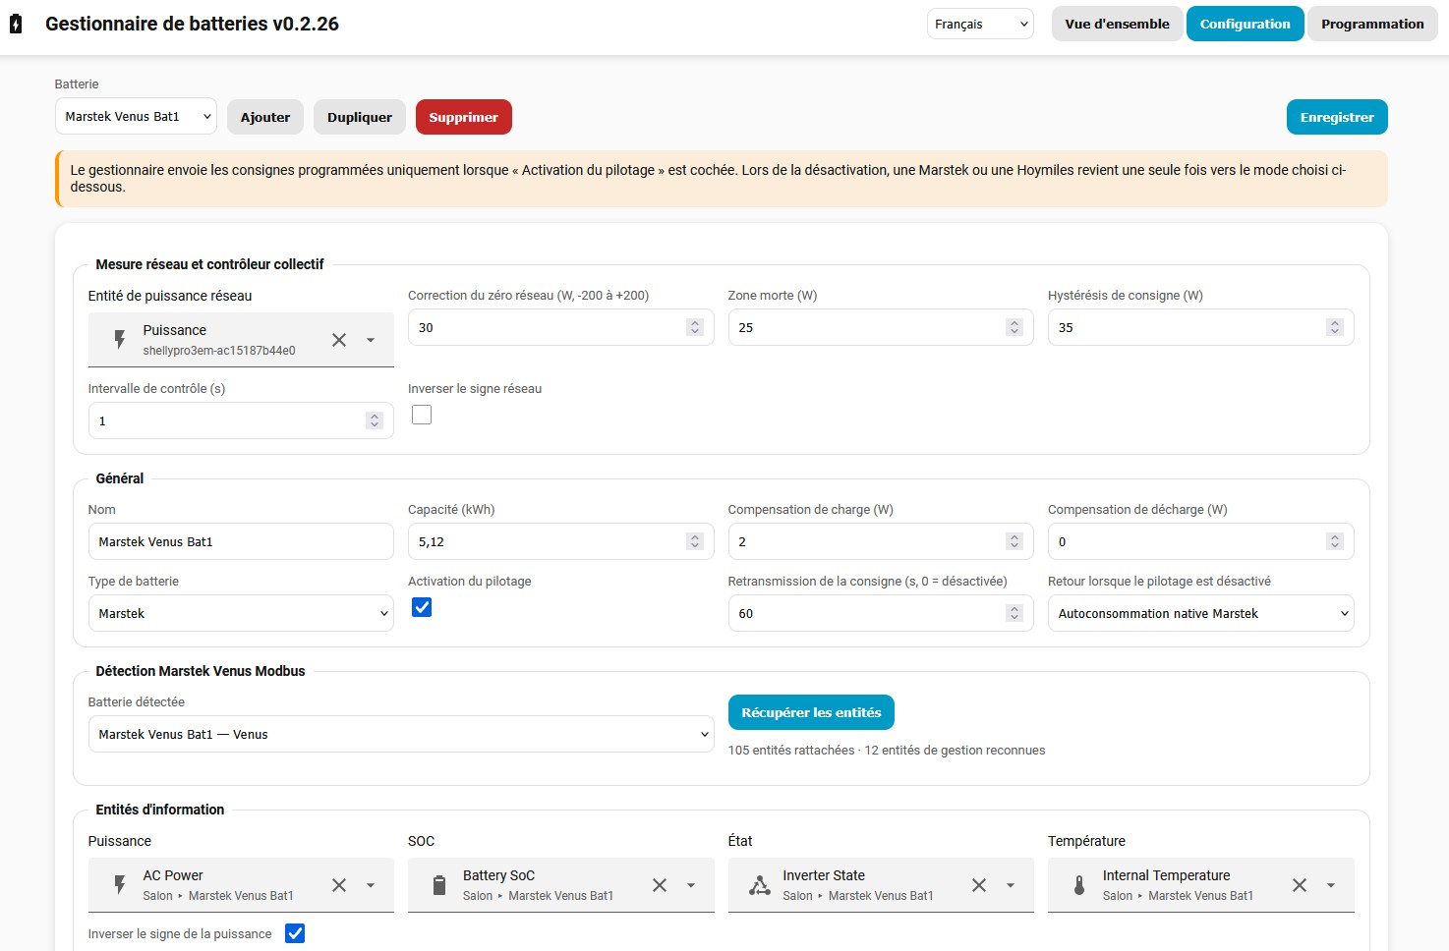Uncheck Activation du pilotage checkbox
The image size is (1449, 951).
click(422, 607)
